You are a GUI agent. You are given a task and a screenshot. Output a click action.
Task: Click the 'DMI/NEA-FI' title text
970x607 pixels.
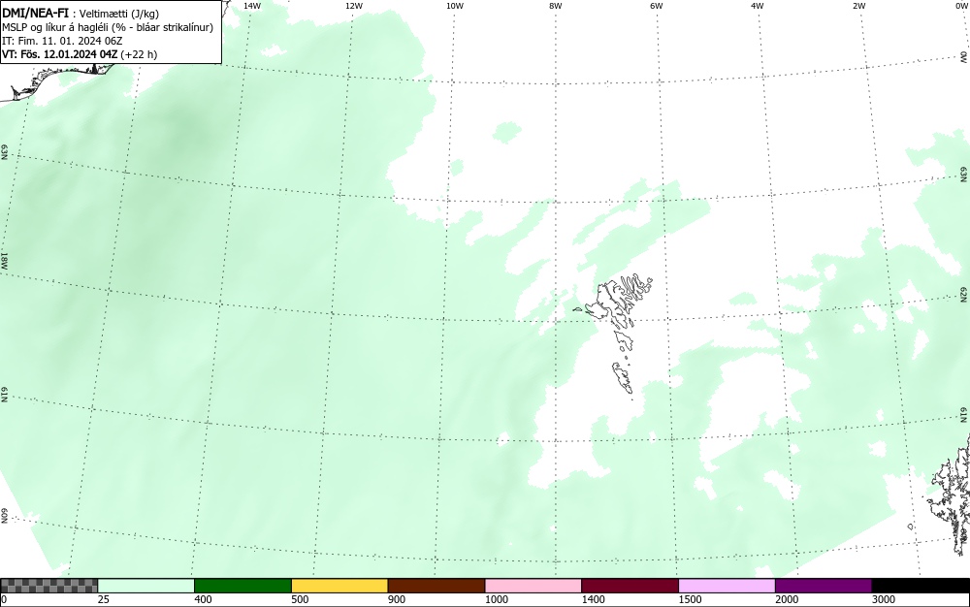pos(35,13)
